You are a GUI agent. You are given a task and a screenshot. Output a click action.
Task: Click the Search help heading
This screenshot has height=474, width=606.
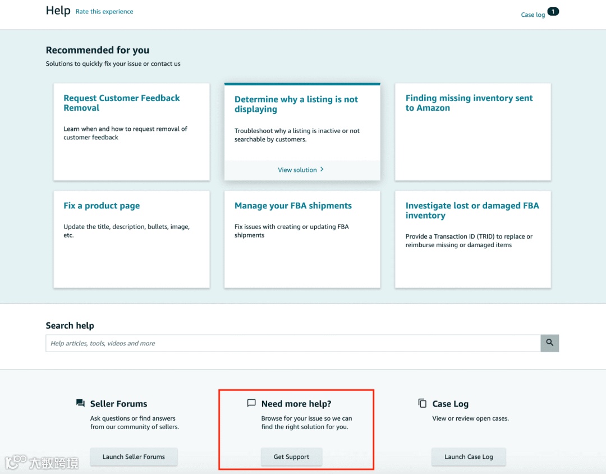click(x=70, y=325)
